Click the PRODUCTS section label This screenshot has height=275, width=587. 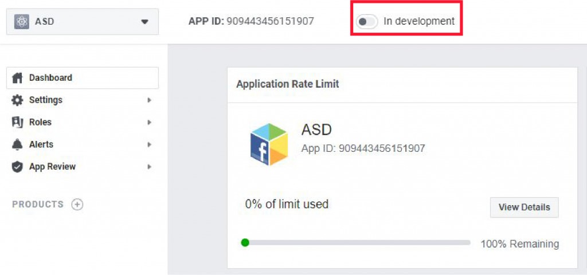click(38, 205)
